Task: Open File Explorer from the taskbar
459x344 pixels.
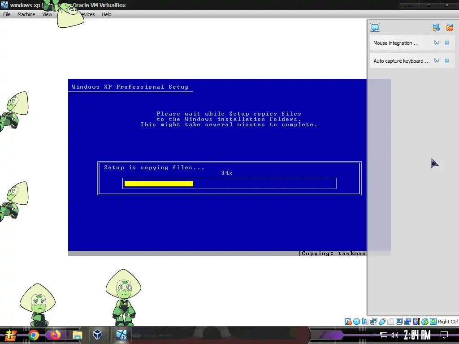Action: coord(77,335)
